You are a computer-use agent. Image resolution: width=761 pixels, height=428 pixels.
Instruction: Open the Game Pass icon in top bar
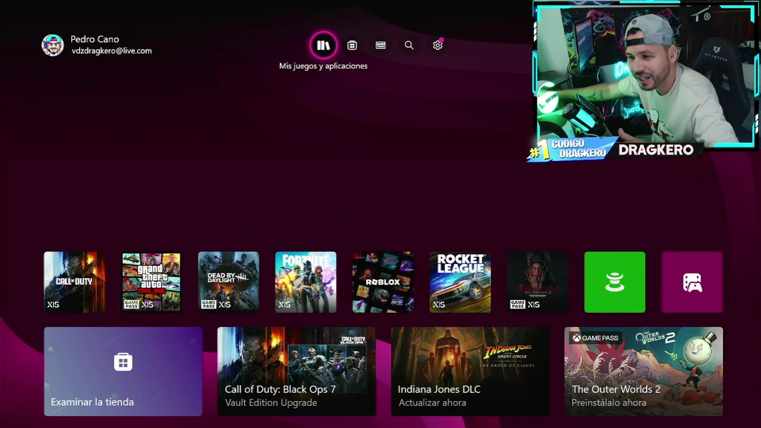click(380, 45)
